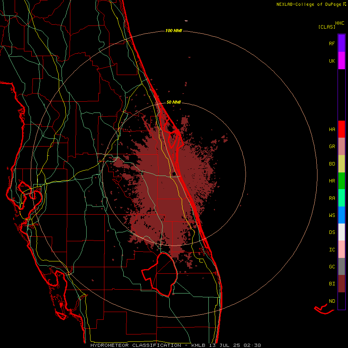Click the RF legend label

coord(332,44)
